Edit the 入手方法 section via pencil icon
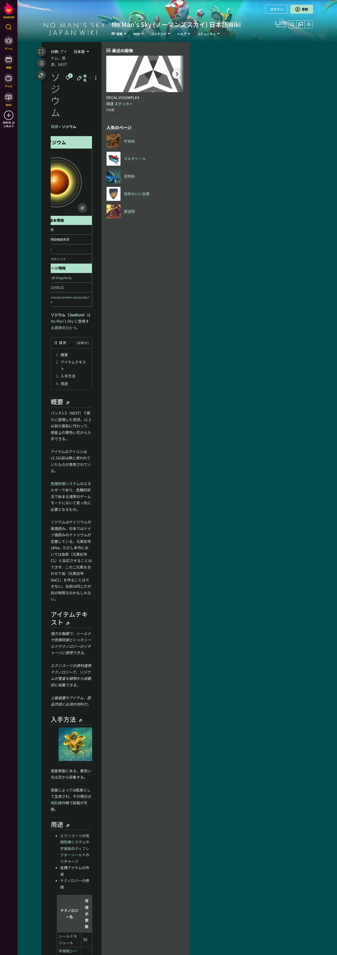337x955 pixels. point(81,720)
